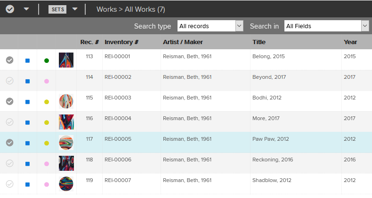The height and width of the screenshot is (198, 372).
Task: Select the checkmark for record 119
Action: 9,184
